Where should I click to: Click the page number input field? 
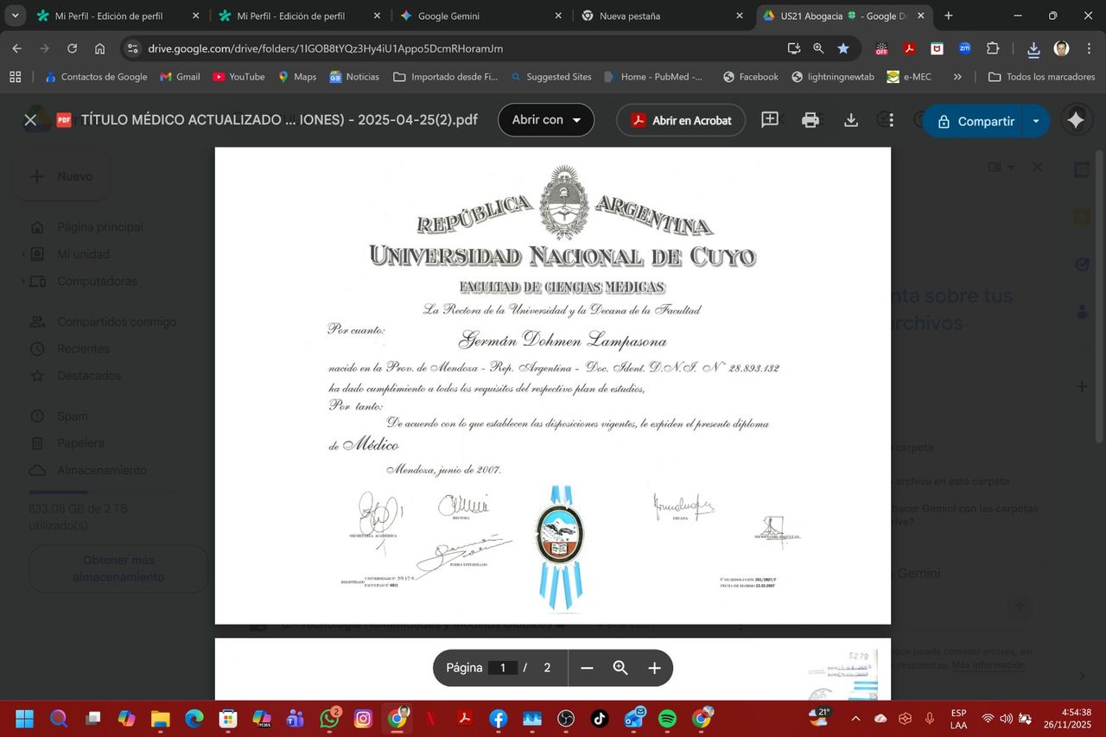502,668
